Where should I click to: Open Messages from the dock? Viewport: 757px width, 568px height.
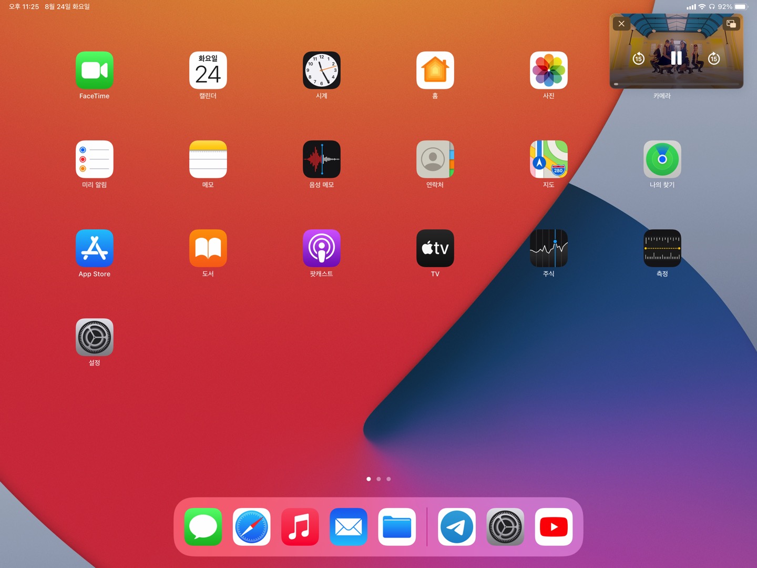pos(203,527)
